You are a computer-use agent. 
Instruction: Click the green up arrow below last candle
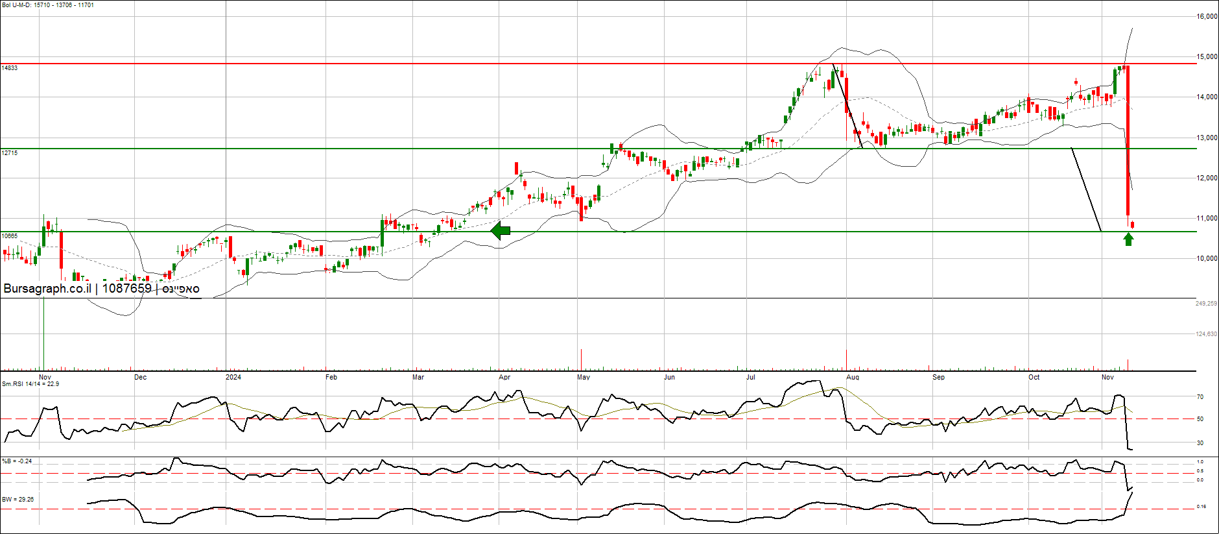click(1128, 239)
